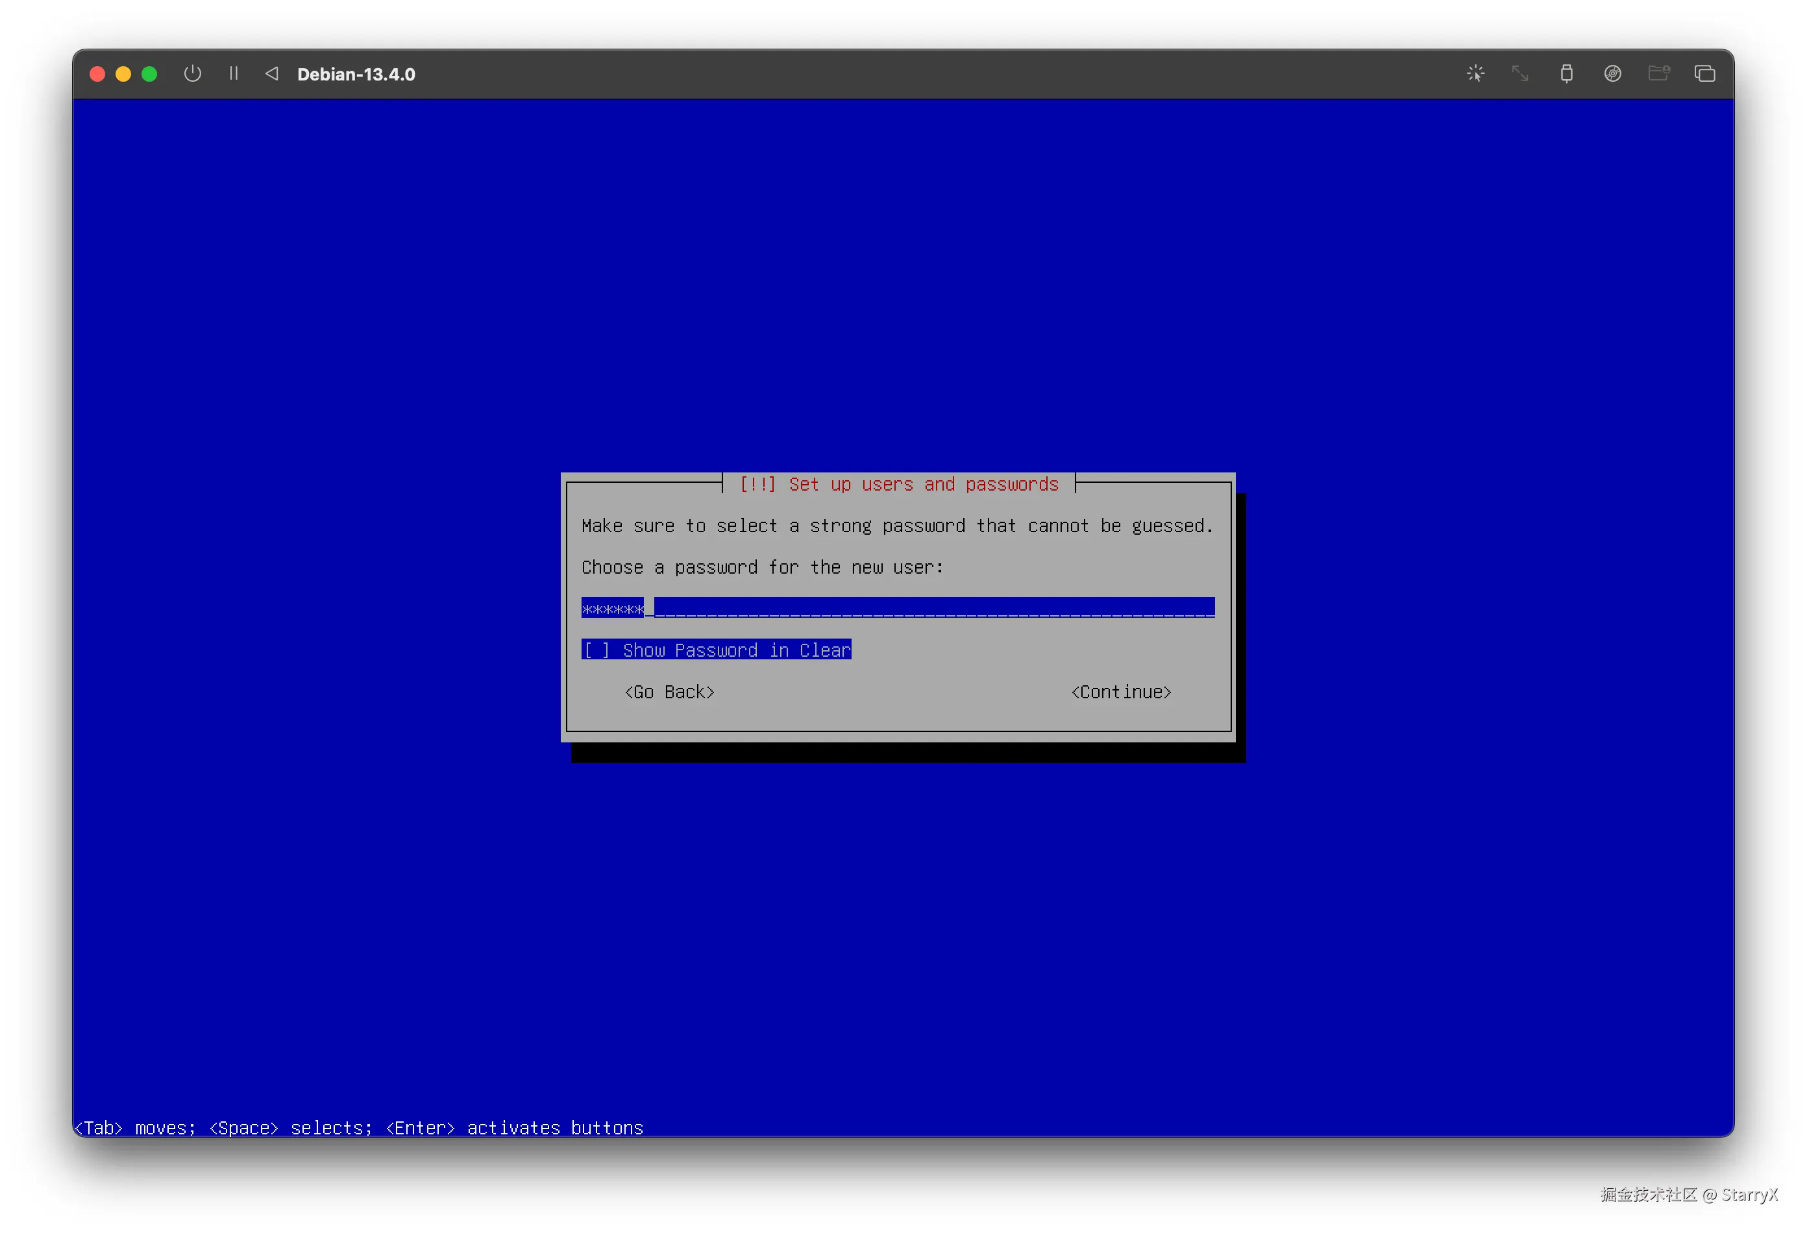
Task: Click the Debian-13.4.0 window title
Action: click(x=356, y=75)
